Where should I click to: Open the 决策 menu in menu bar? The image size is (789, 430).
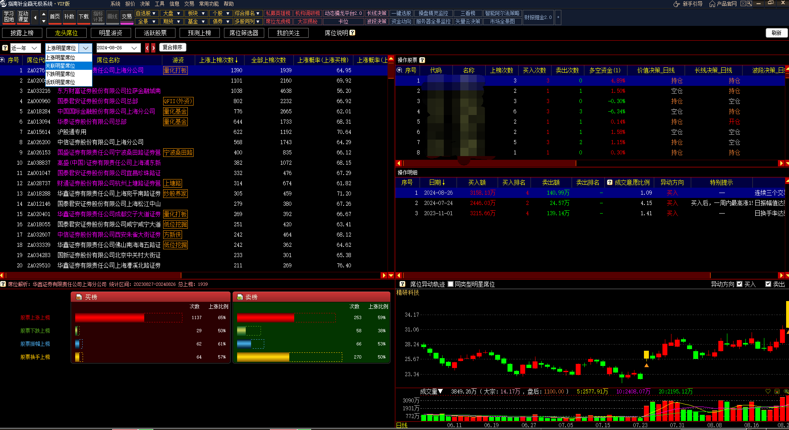[x=145, y=4]
